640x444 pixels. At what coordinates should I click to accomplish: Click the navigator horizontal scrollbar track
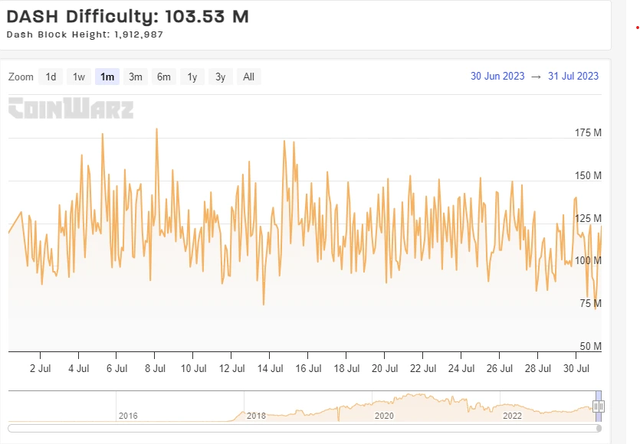pos(304,428)
